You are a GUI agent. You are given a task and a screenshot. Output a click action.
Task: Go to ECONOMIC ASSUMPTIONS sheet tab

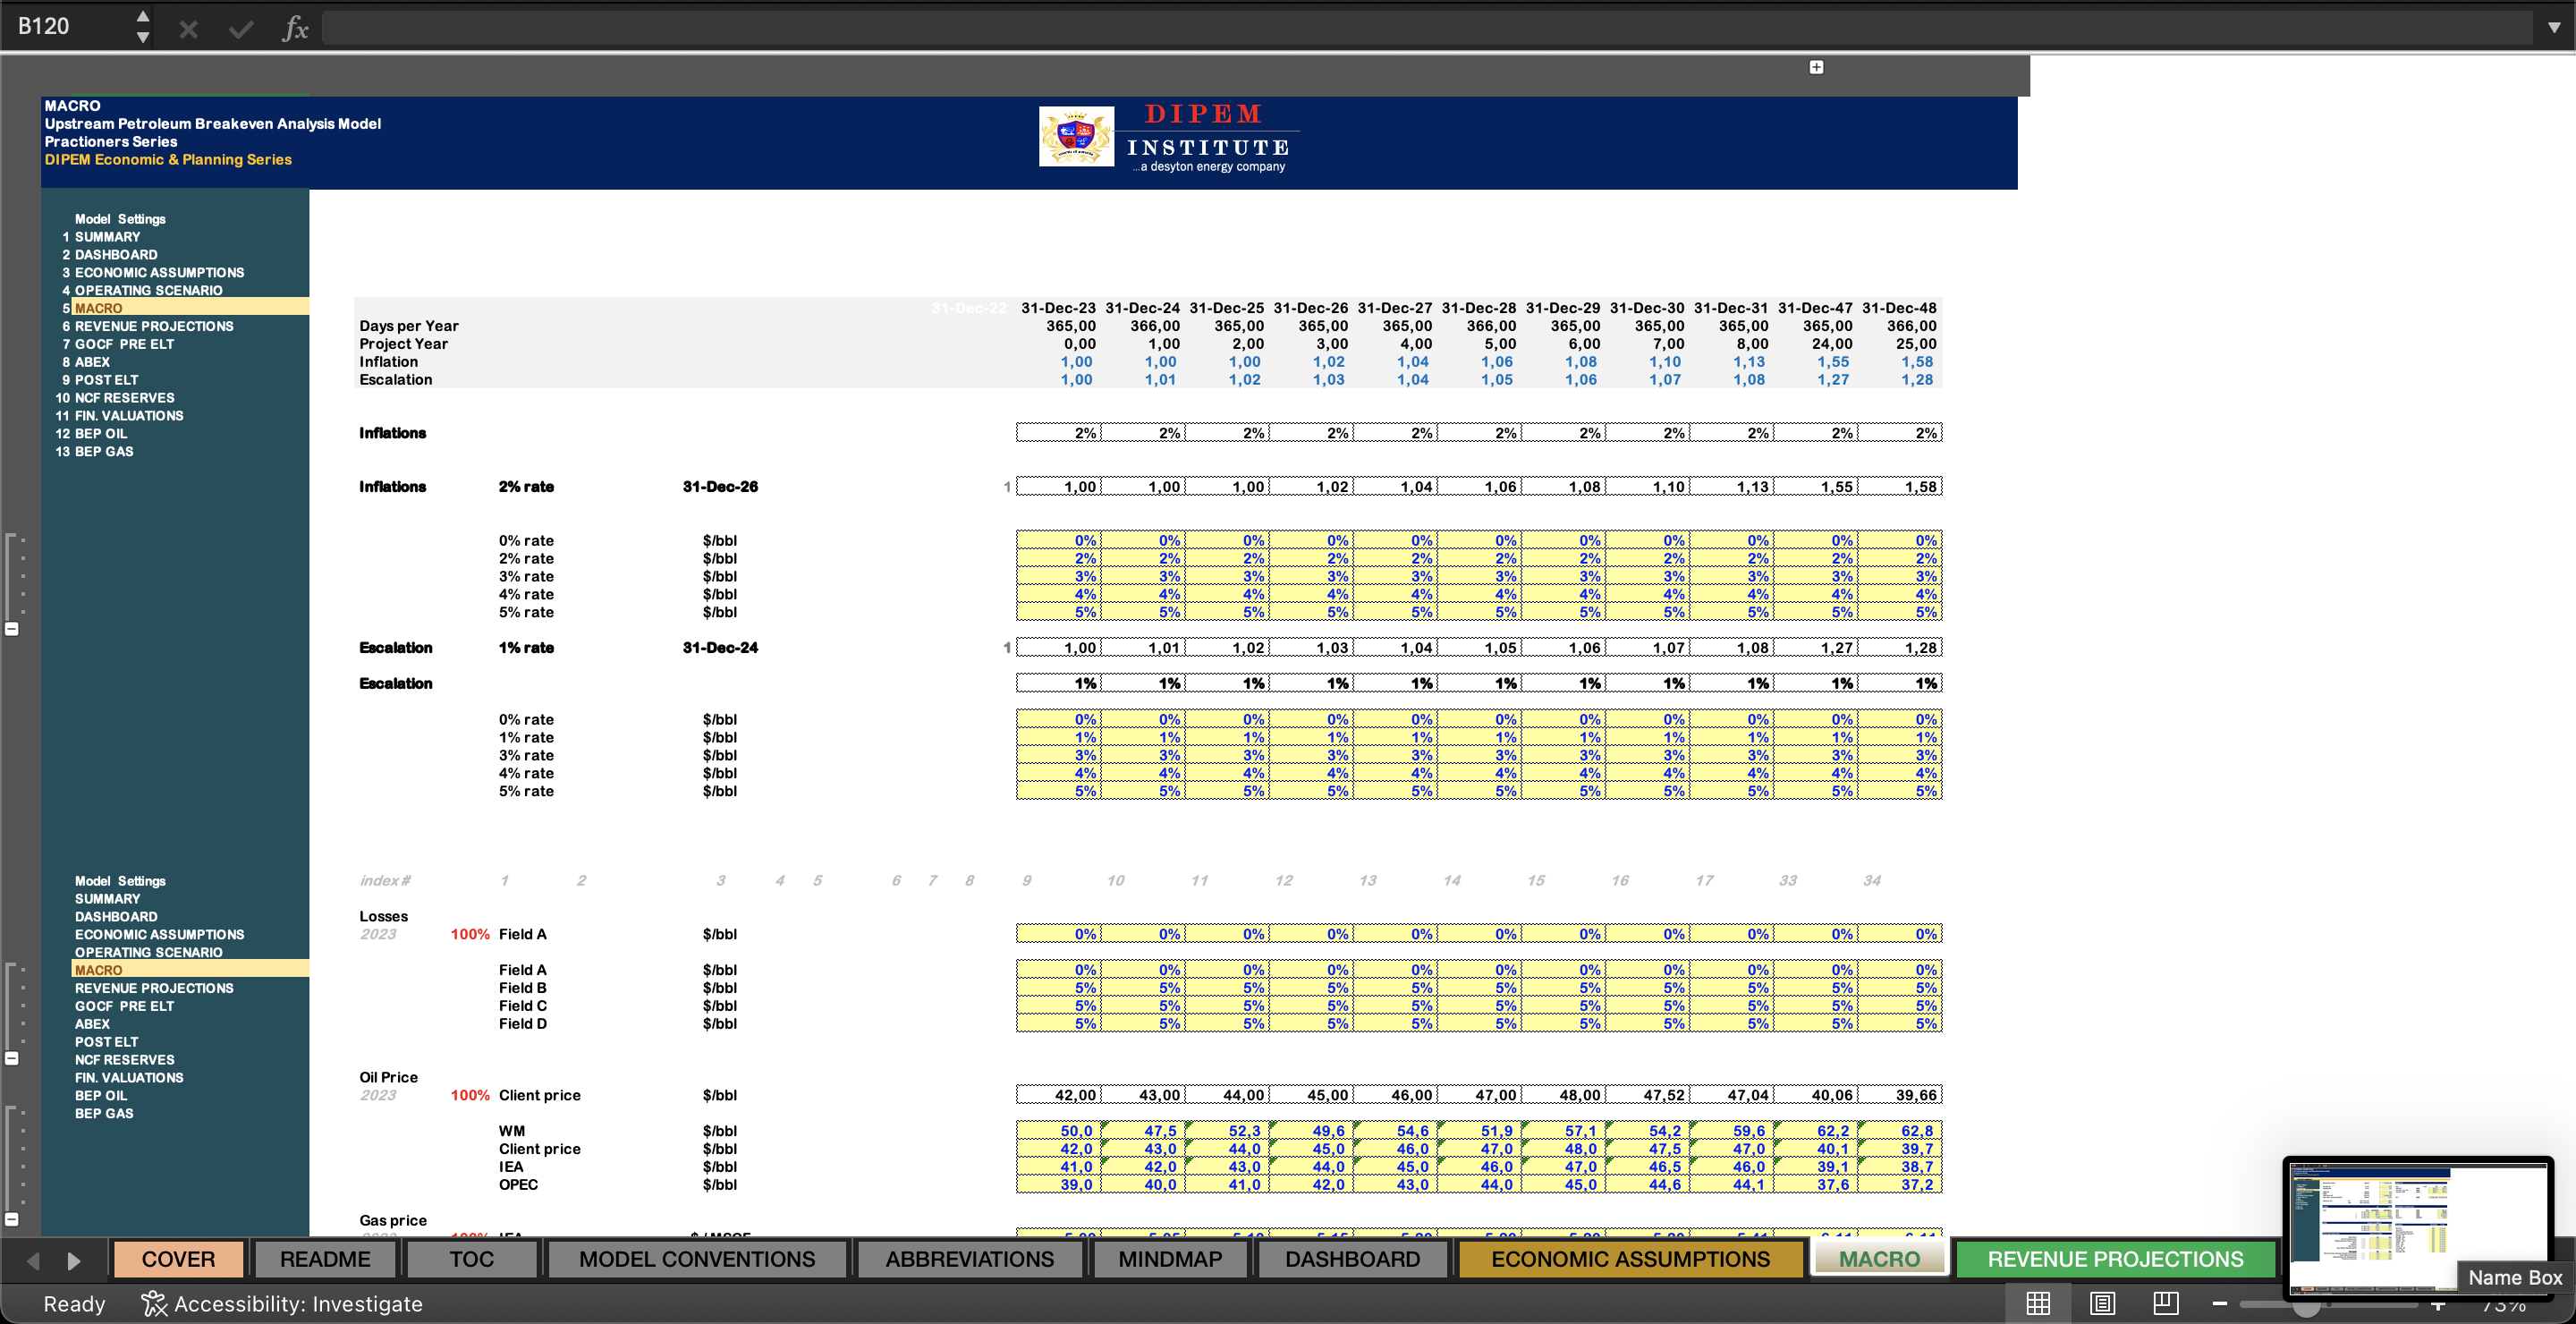1630,1259
